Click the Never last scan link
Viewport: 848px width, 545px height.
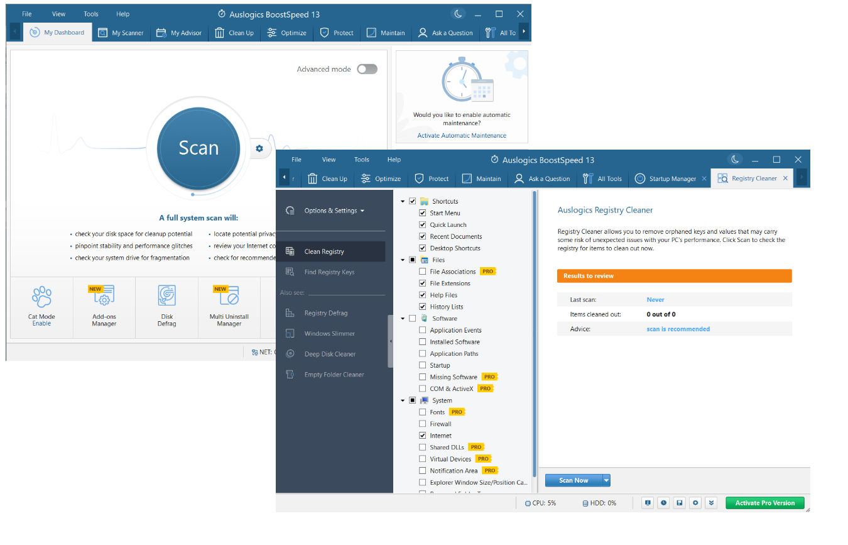pos(655,300)
